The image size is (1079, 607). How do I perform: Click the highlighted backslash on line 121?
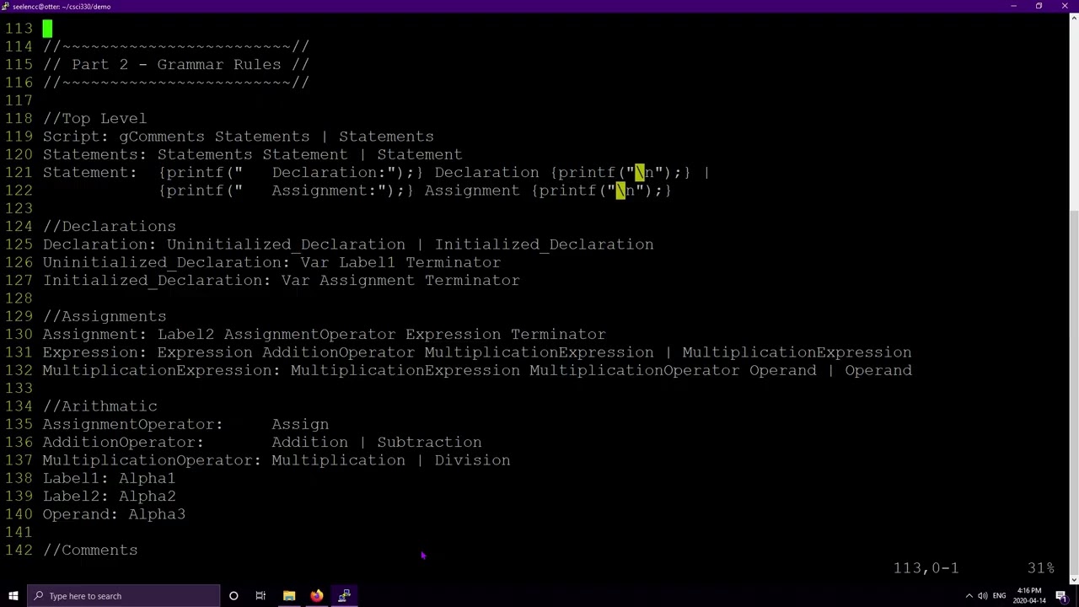[639, 172]
